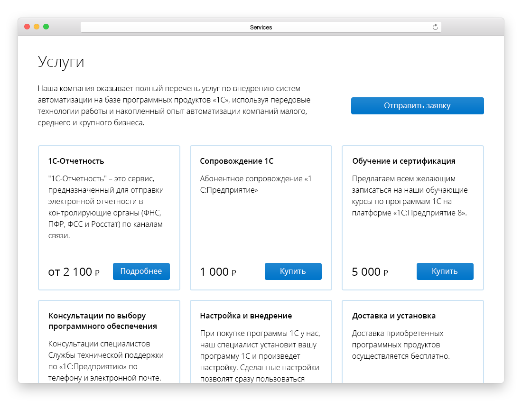
Task: Click the red close window button
Action: [x=27, y=27]
